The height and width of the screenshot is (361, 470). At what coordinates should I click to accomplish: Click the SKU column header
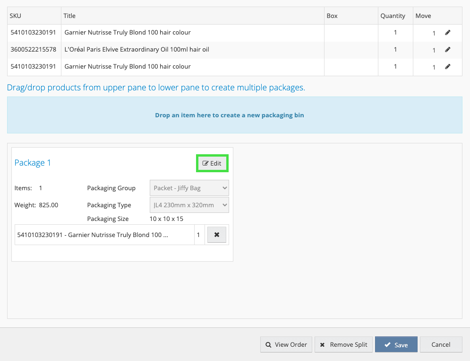pos(16,16)
